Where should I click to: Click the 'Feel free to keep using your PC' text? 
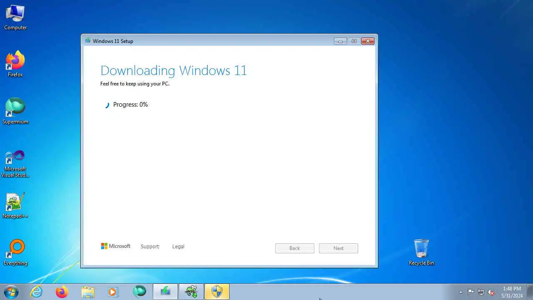[x=135, y=84]
